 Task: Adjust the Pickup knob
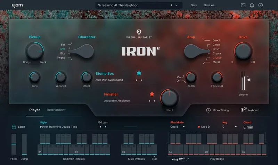click(x=35, y=51)
